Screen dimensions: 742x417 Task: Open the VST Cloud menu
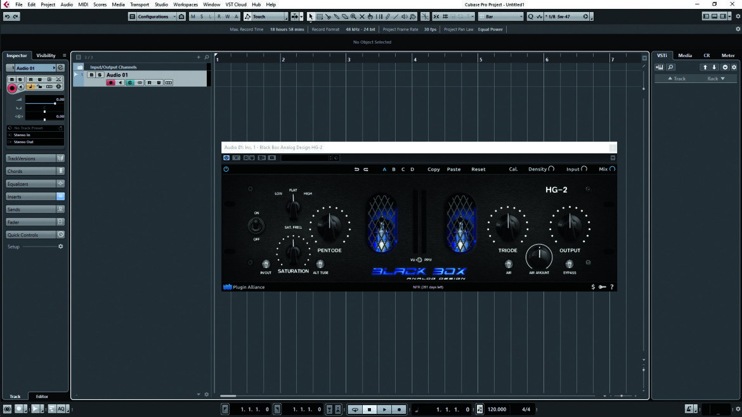pyautogui.click(x=236, y=4)
